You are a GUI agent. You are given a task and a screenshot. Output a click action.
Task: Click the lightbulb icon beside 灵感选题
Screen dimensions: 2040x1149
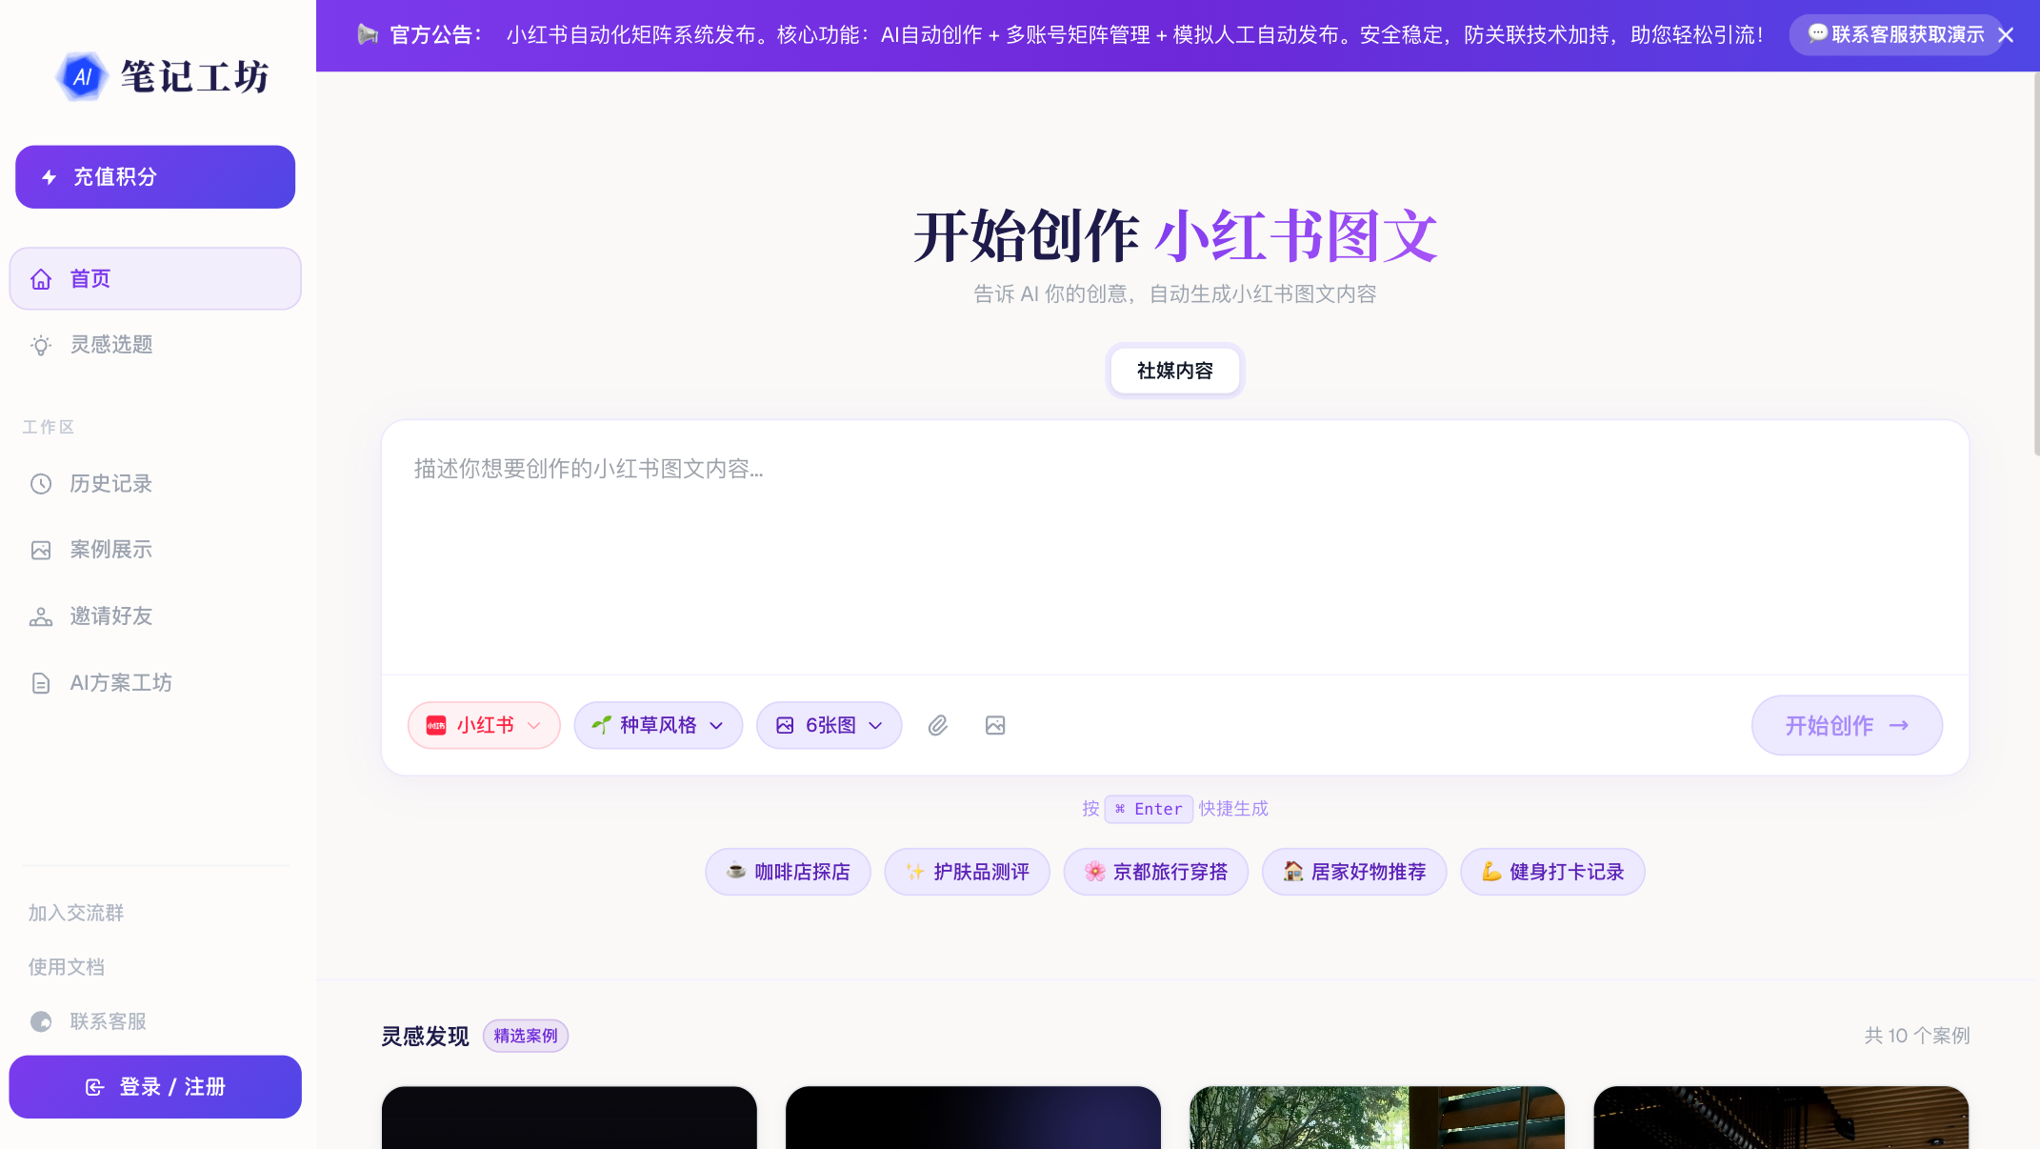(41, 345)
